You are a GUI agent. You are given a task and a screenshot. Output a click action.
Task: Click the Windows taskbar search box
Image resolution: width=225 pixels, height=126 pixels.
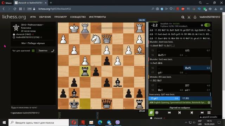[x=39, y=122]
